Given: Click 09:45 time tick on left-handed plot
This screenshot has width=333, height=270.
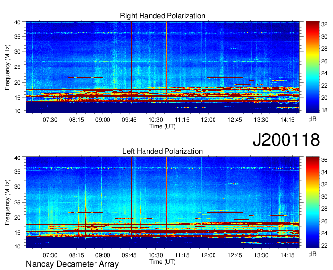Looking at the screenshot, I should [129, 255].
